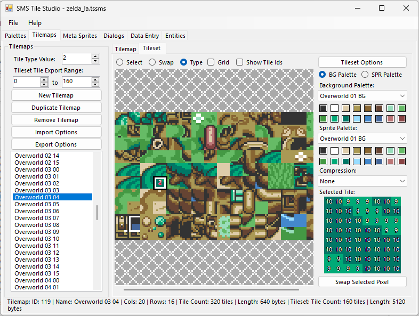This screenshot has height=316, width=419.
Task: Increment the Tile Type Value stepper
Action: (95, 56)
